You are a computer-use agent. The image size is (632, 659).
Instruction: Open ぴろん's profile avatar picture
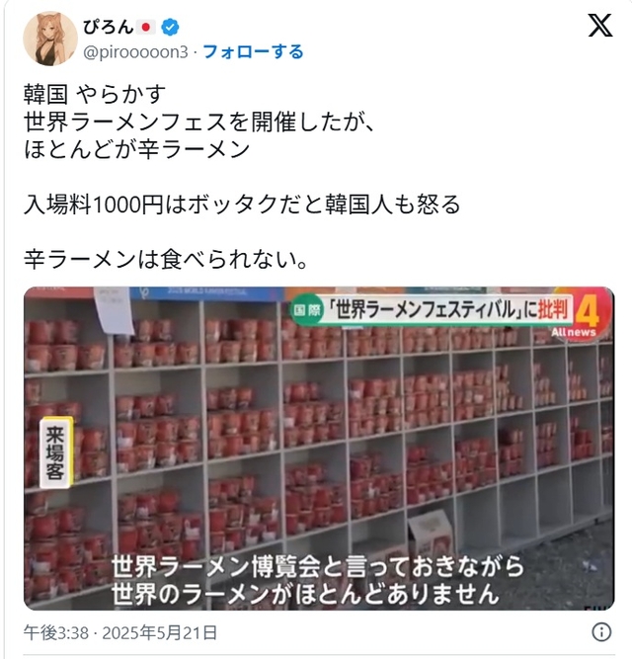click(x=50, y=39)
